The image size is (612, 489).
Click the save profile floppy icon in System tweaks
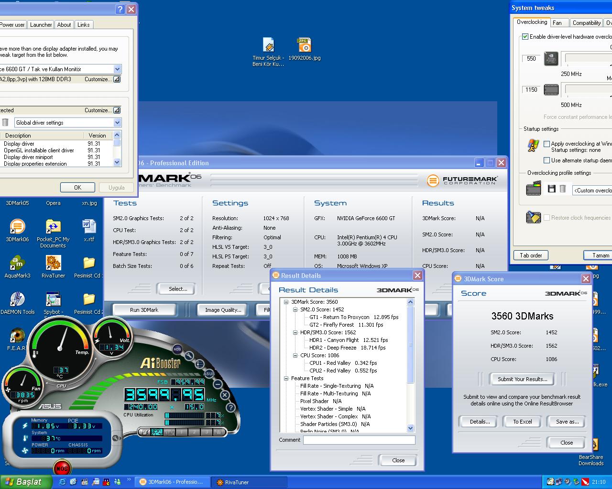click(551, 189)
